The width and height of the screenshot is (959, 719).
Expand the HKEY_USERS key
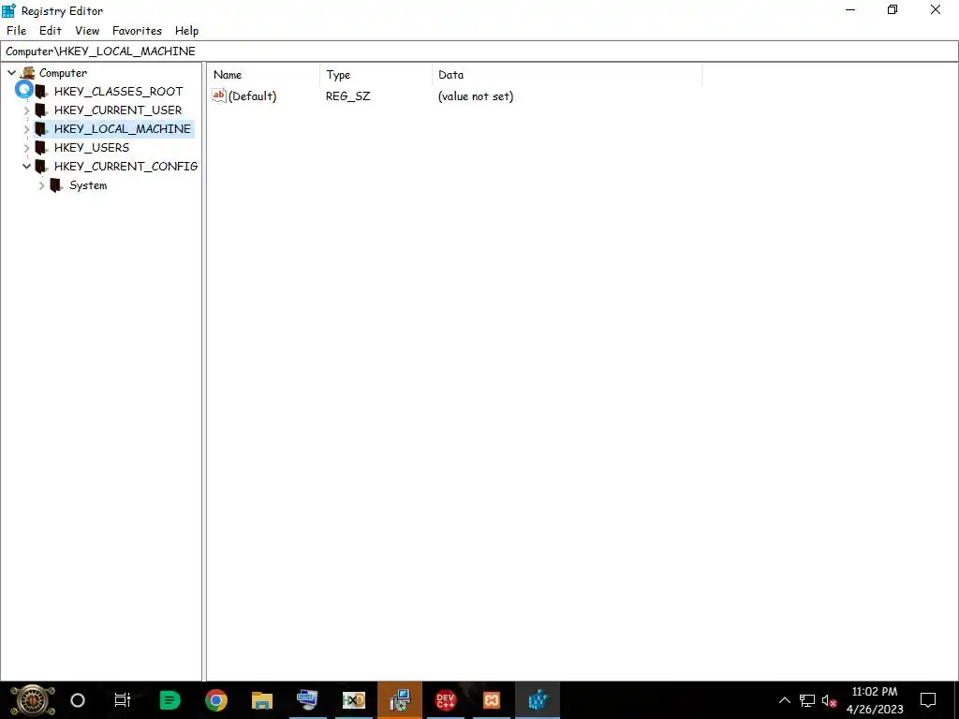pos(27,148)
